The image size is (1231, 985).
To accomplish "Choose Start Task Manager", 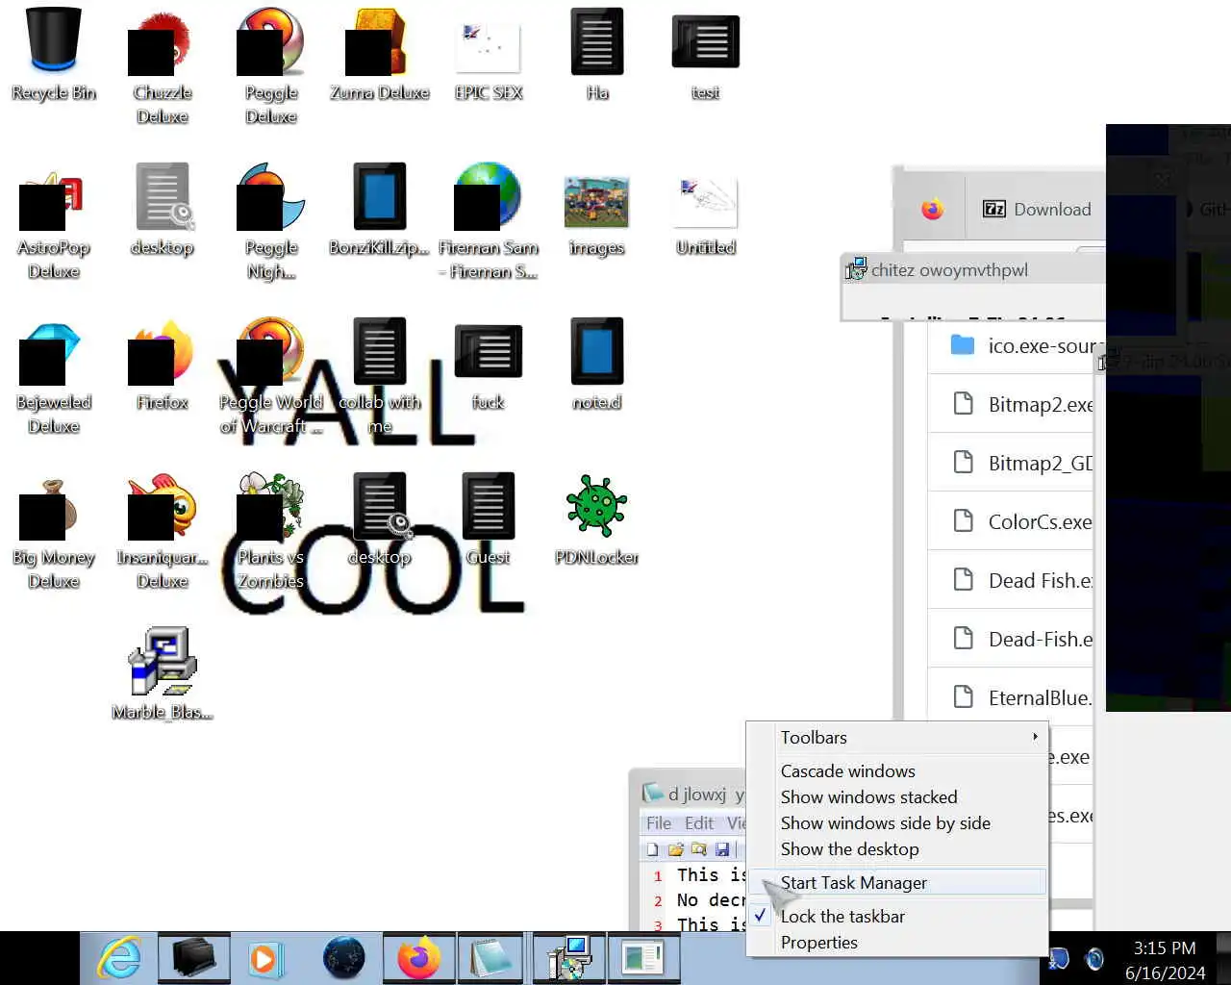I will click(898, 882).
